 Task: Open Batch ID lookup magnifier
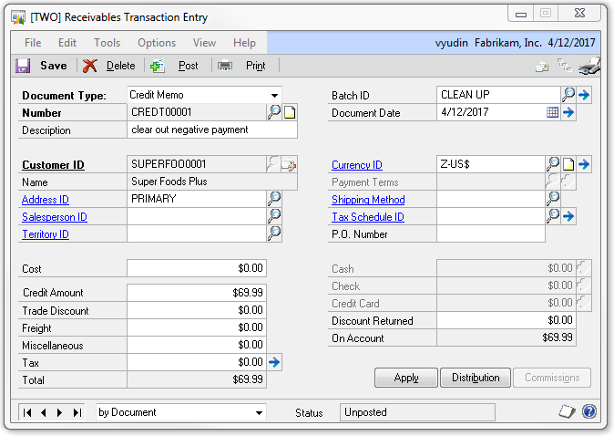[x=568, y=94]
